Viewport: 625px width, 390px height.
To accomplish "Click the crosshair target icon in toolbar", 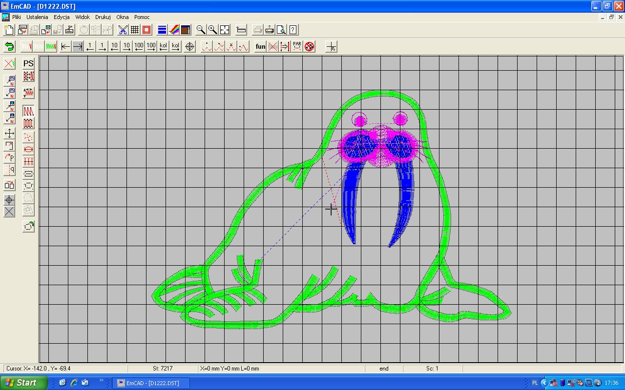I will click(190, 46).
